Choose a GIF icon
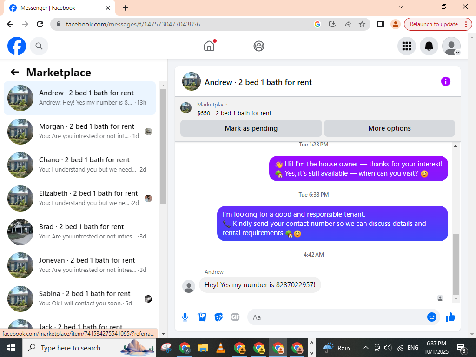Image resolution: width=476 pixels, height=357 pixels. 235,317
